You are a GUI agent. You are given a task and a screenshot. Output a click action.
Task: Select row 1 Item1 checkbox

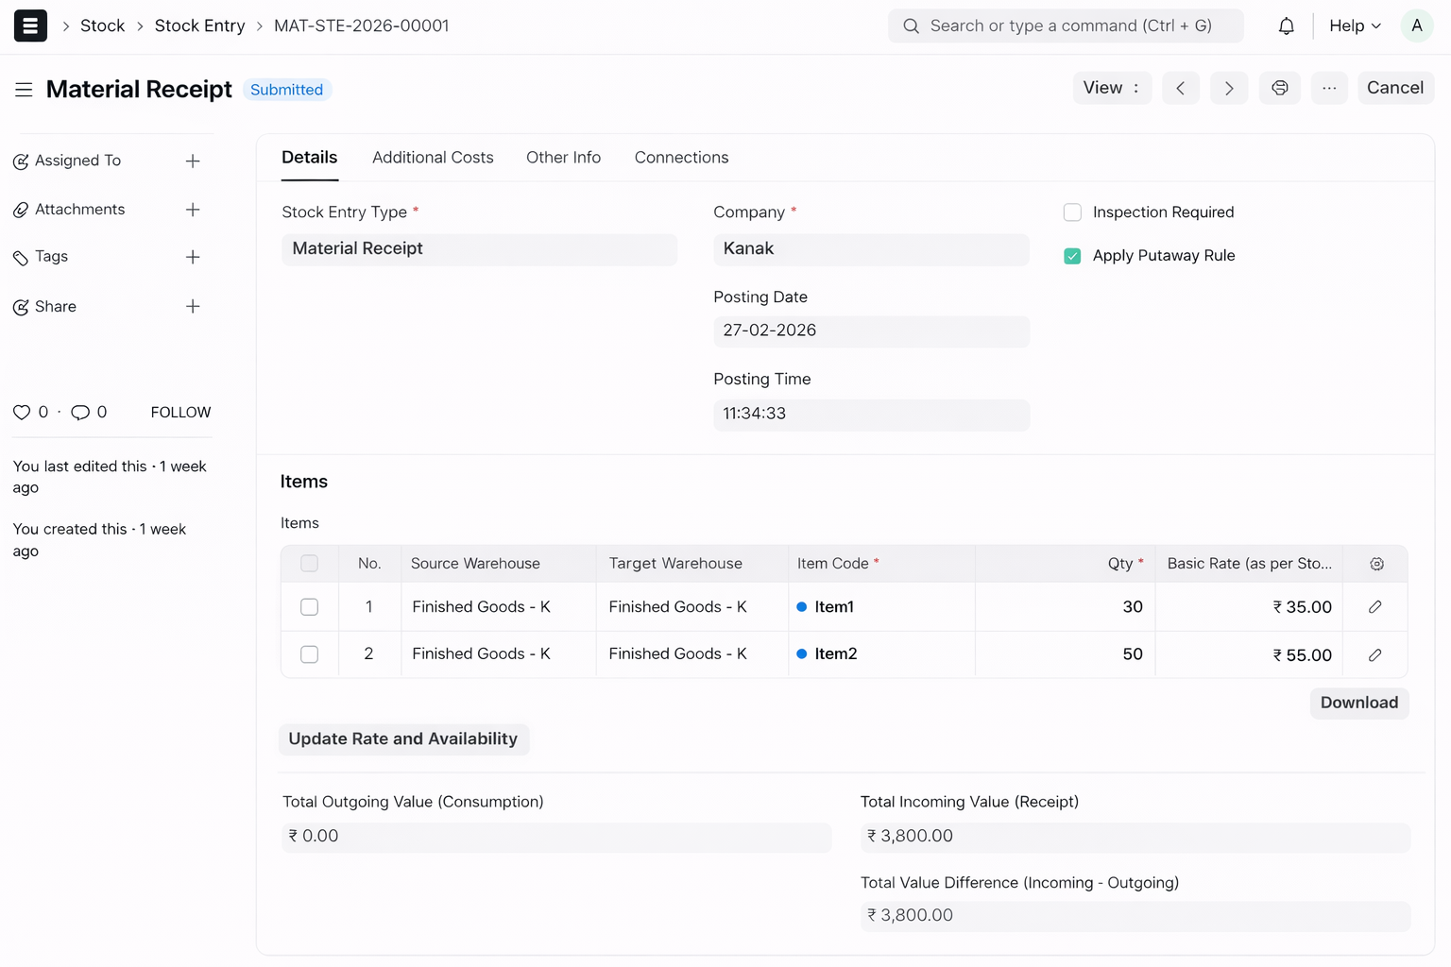pos(309,607)
